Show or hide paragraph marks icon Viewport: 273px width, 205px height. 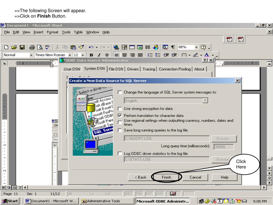coord(173,47)
